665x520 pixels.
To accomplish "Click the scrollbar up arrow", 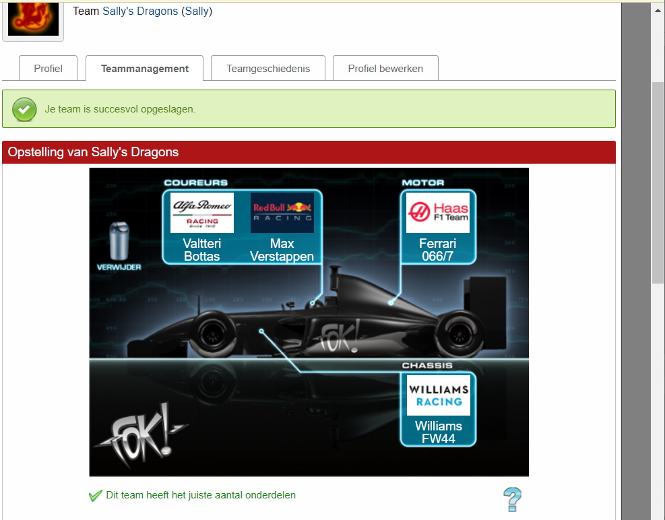I will coord(658,10).
